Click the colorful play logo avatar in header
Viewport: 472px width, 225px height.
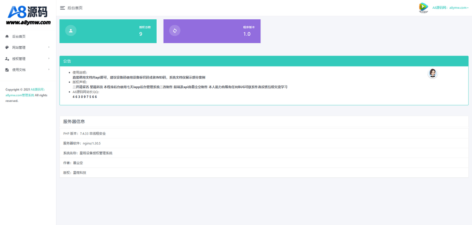pyautogui.click(x=424, y=8)
